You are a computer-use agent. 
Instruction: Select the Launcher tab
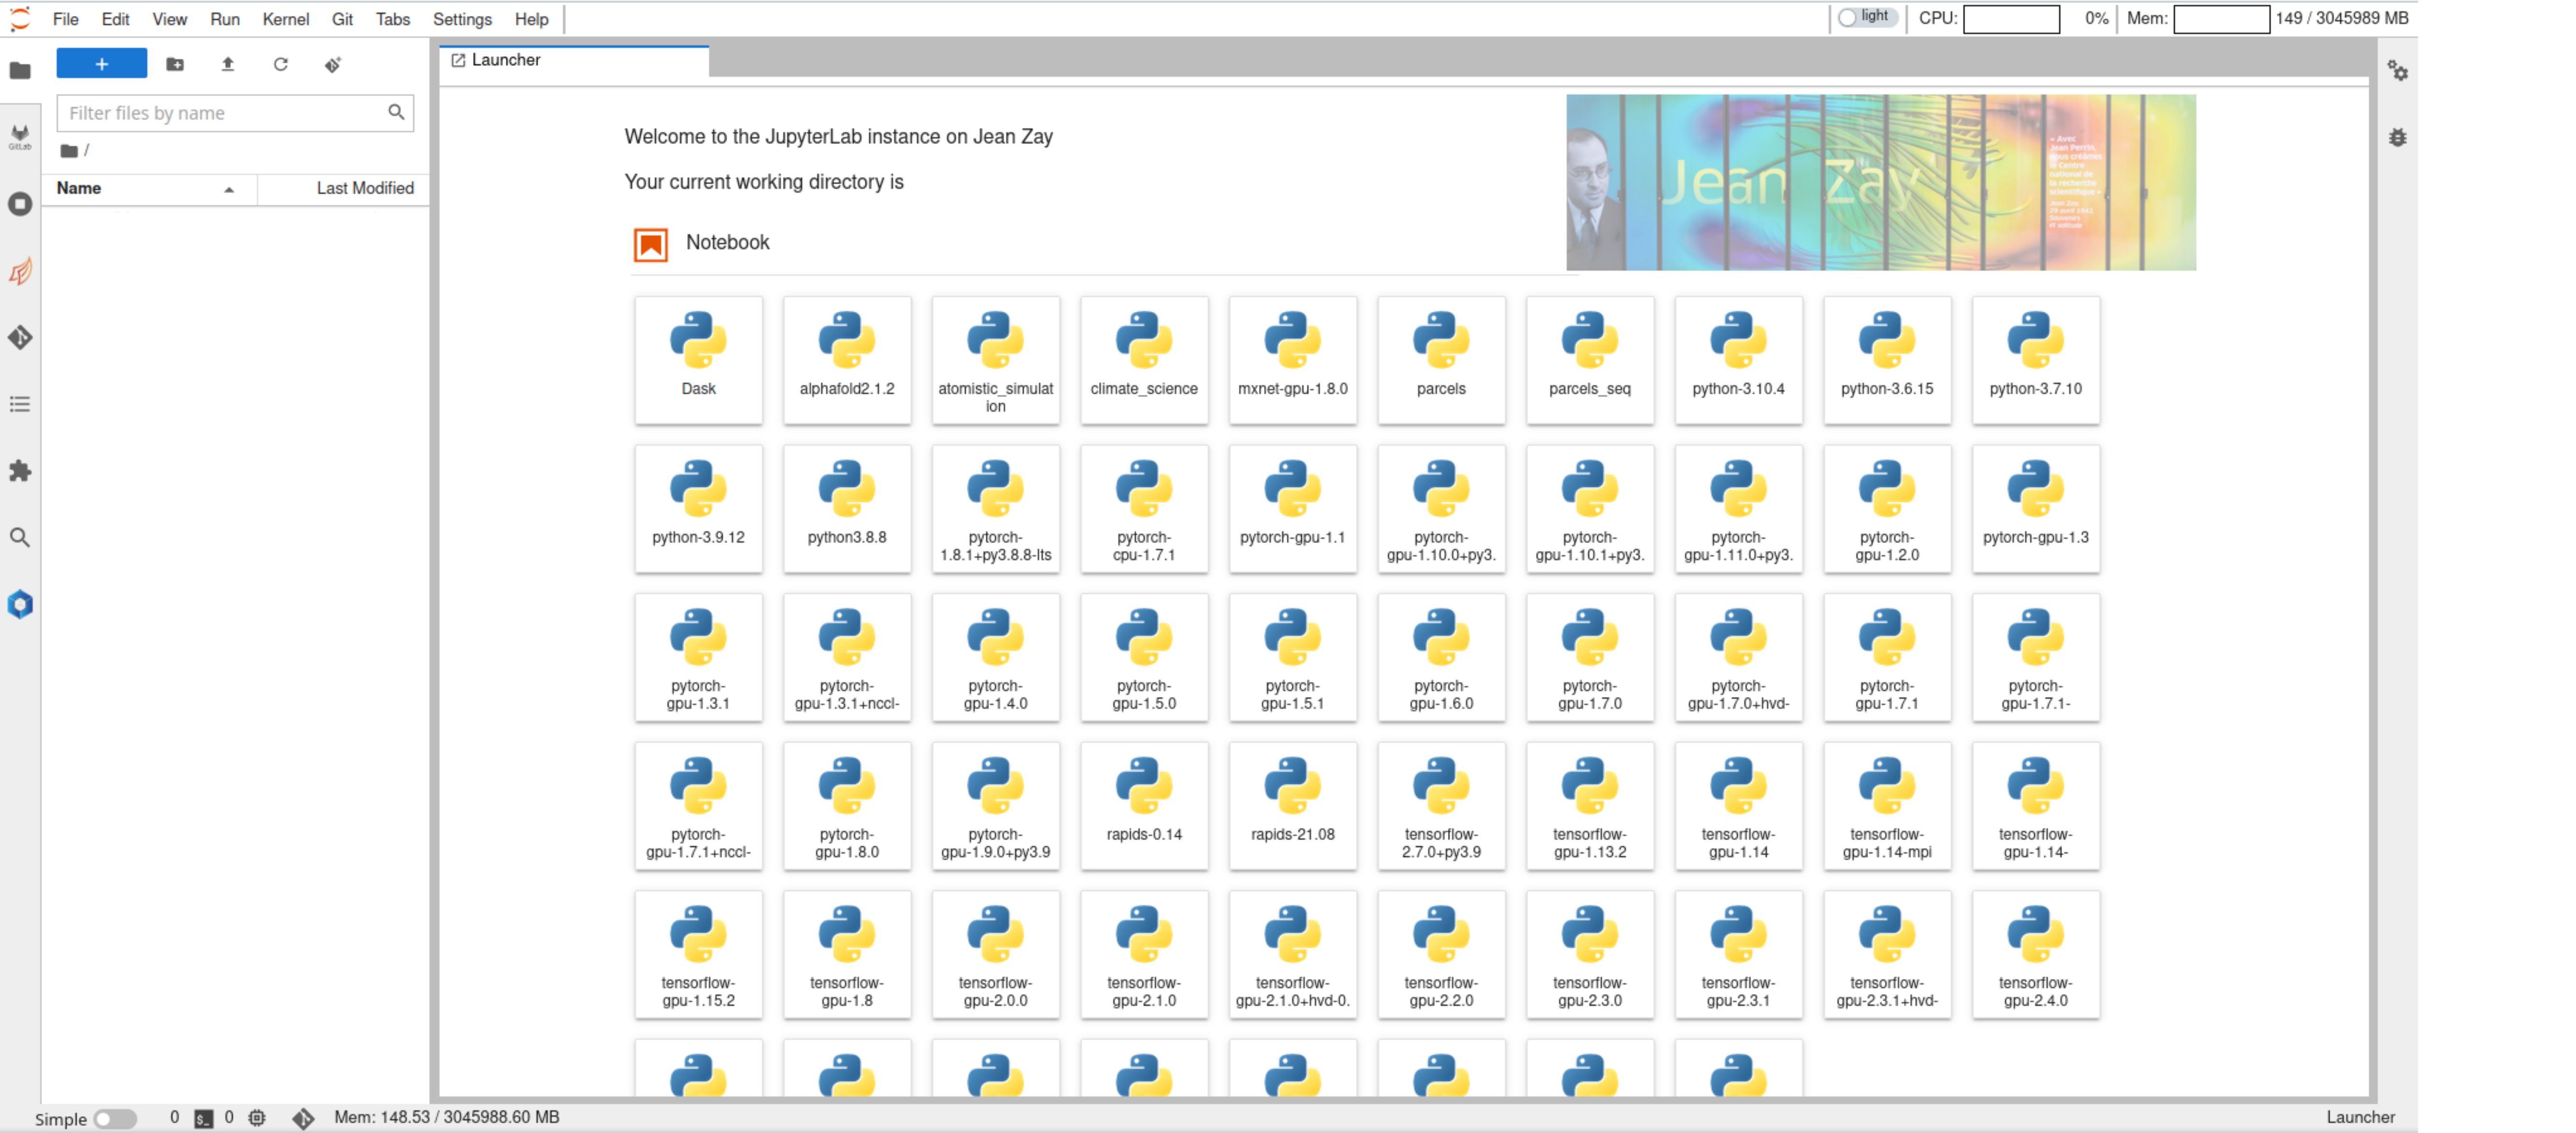click(575, 61)
